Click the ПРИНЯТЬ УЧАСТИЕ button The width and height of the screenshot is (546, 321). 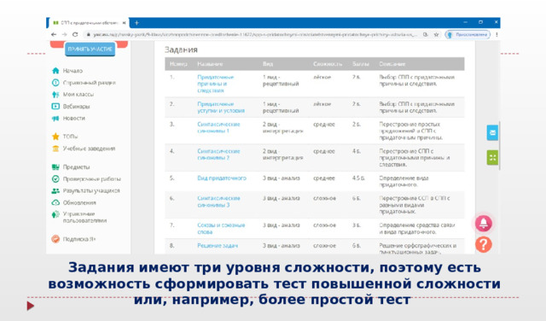click(90, 50)
